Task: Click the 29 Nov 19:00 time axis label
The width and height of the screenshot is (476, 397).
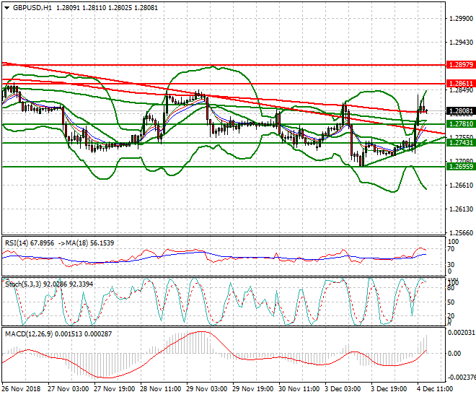Action: click(253, 389)
